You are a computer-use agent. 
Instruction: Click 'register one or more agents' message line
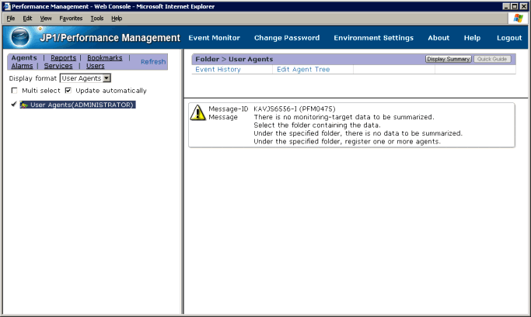tap(347, 142)
